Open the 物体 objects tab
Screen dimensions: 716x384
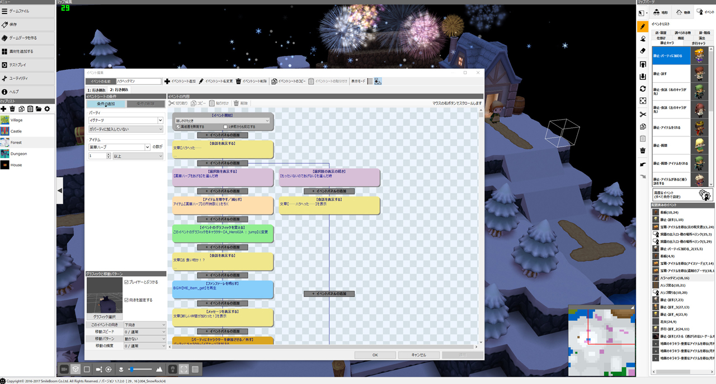[683, 12]
